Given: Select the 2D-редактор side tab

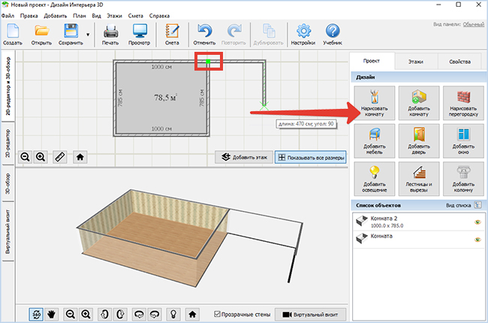Looking at the screenshot, I should point(8,143).
